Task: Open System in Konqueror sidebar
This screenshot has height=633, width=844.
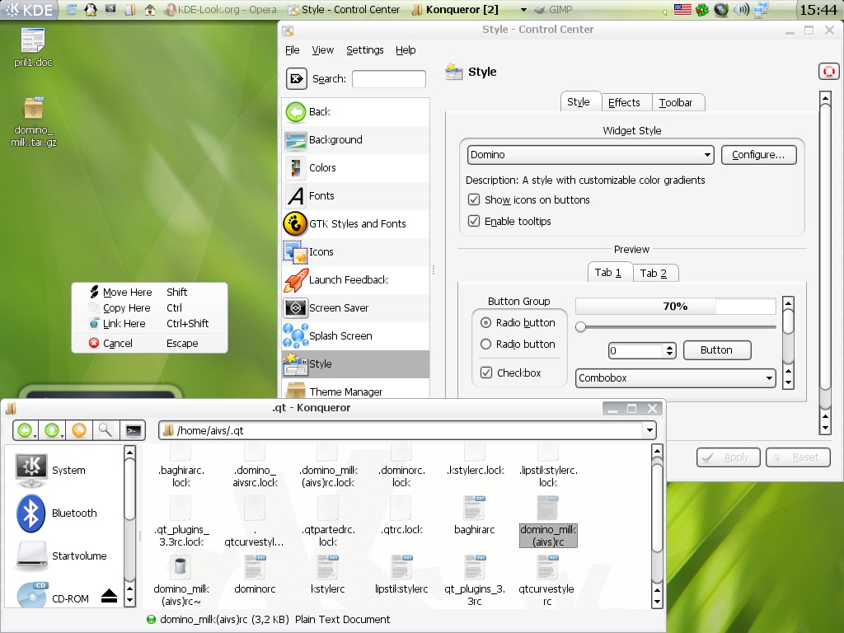Action: coord(50,469)
